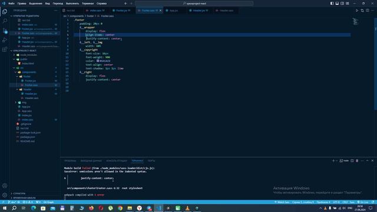The image size is (377, 212).
Task: Open the Edit menu
Action: tap(22, 4)
